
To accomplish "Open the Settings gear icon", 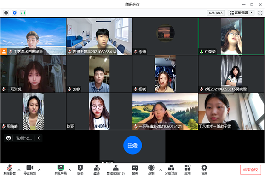I will coord(204,170).
